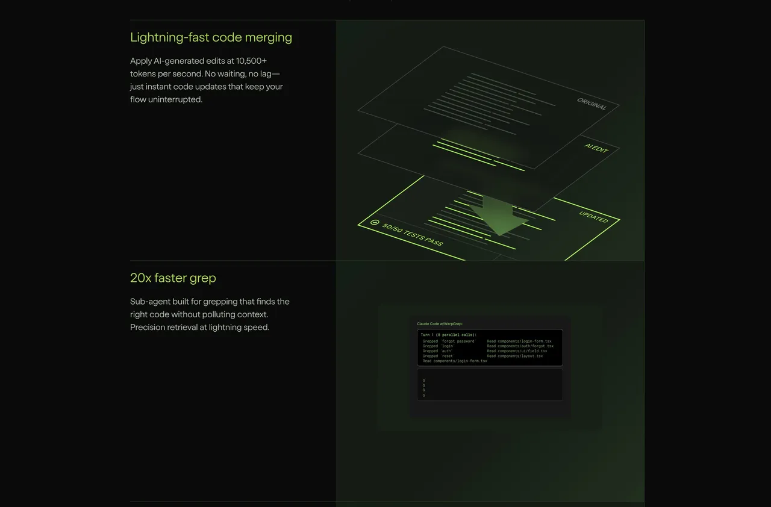
Task: Click the "Grepped 'reset'" line
Action: 438,356
